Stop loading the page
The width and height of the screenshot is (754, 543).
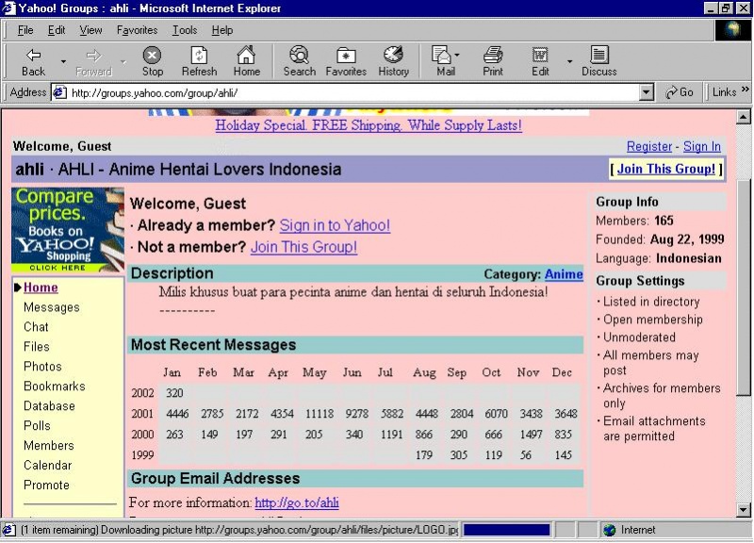(x=153, y=59)
